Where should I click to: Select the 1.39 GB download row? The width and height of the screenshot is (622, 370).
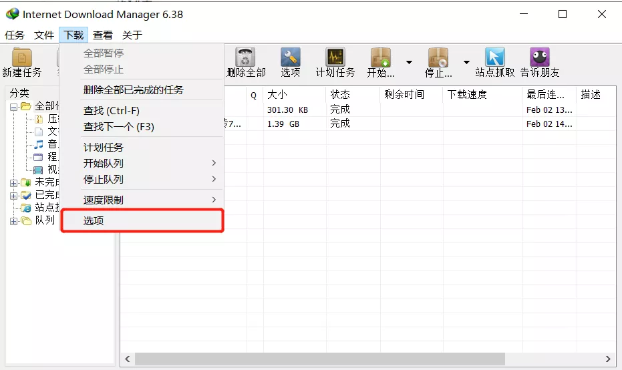pyautogui.click(x=420, y=124)
